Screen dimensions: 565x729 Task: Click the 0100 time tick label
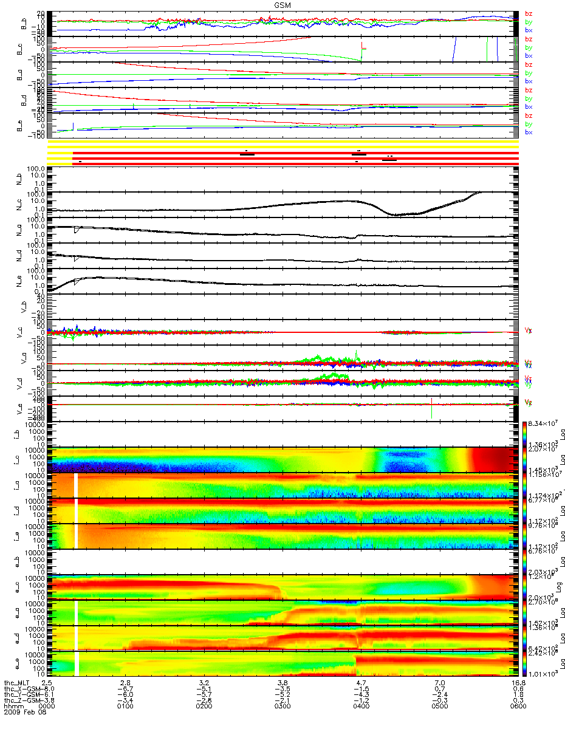126,707
